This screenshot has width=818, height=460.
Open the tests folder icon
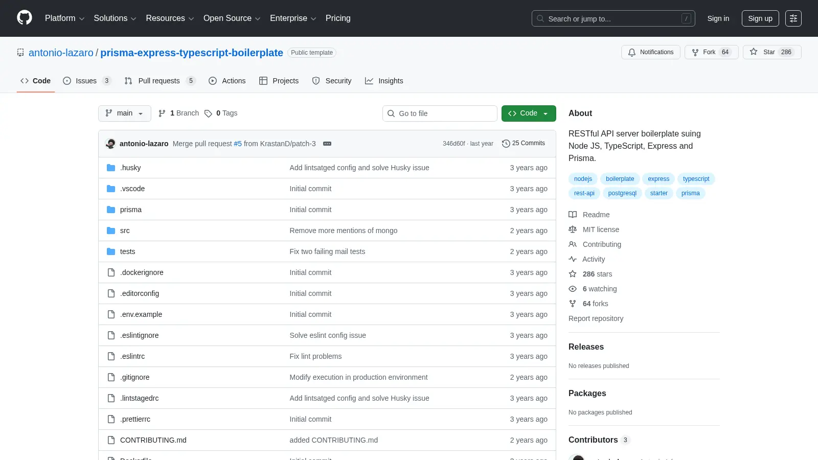pyautogui.click(x=111, y=251)
